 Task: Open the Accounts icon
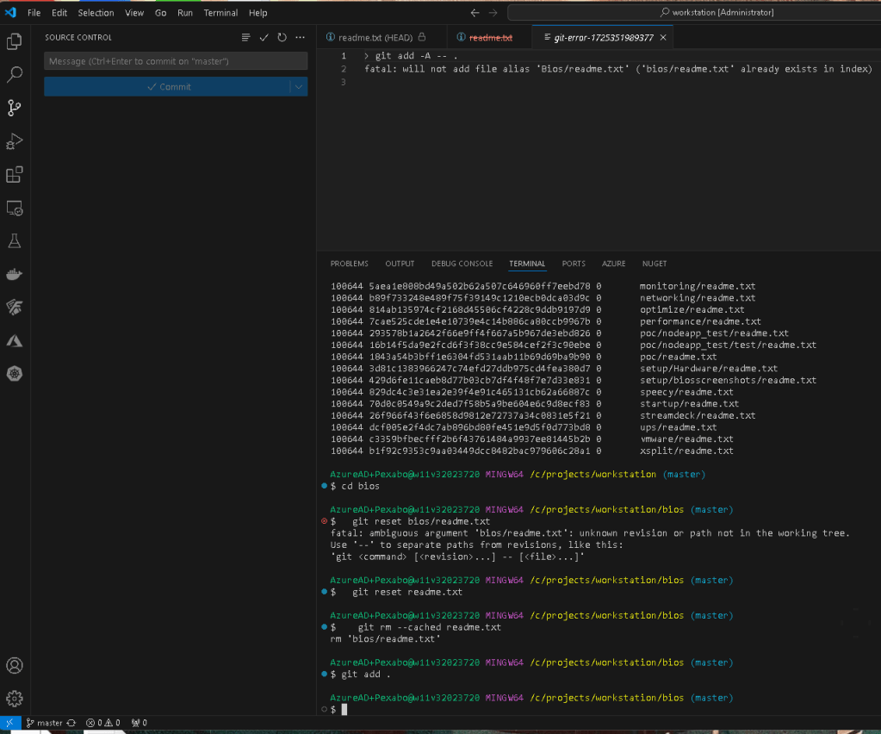click(x=15, y=665)
